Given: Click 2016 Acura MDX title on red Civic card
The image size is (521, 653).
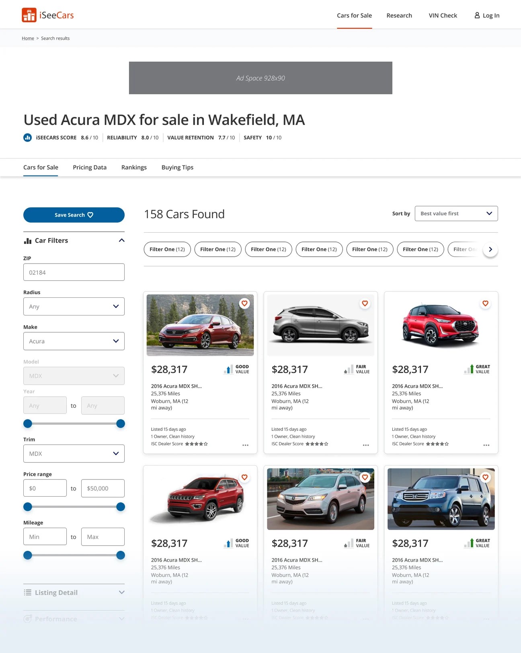Looking at the screenshot, I should tap(176, 386).
